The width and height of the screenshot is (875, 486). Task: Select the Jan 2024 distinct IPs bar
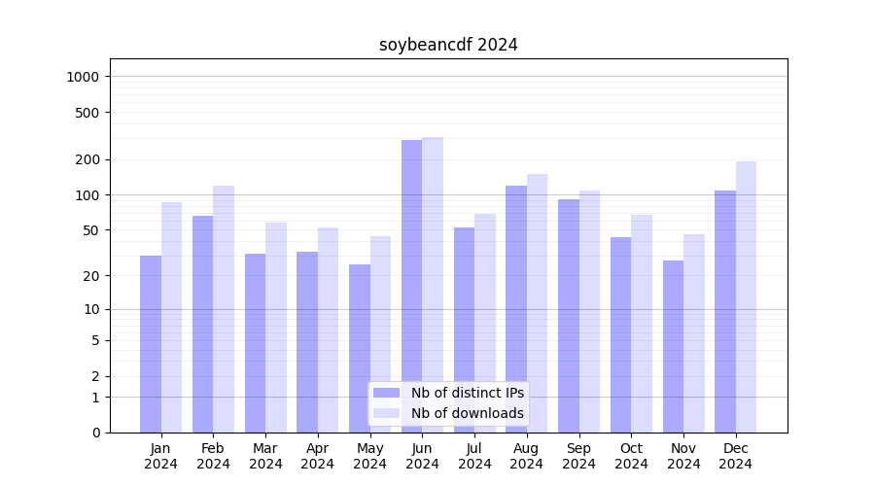tap(151, 343)
